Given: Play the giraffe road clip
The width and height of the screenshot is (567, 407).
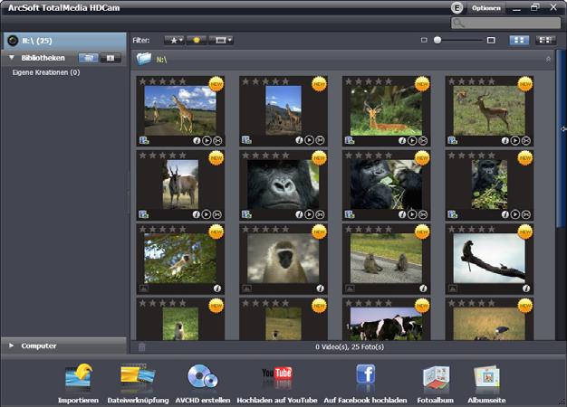Looking at the screenshot, I should pos(207,140).
